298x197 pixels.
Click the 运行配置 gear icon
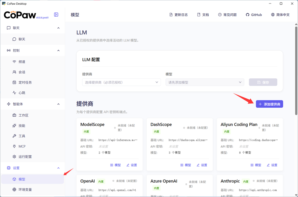click(x=14, y=157)
